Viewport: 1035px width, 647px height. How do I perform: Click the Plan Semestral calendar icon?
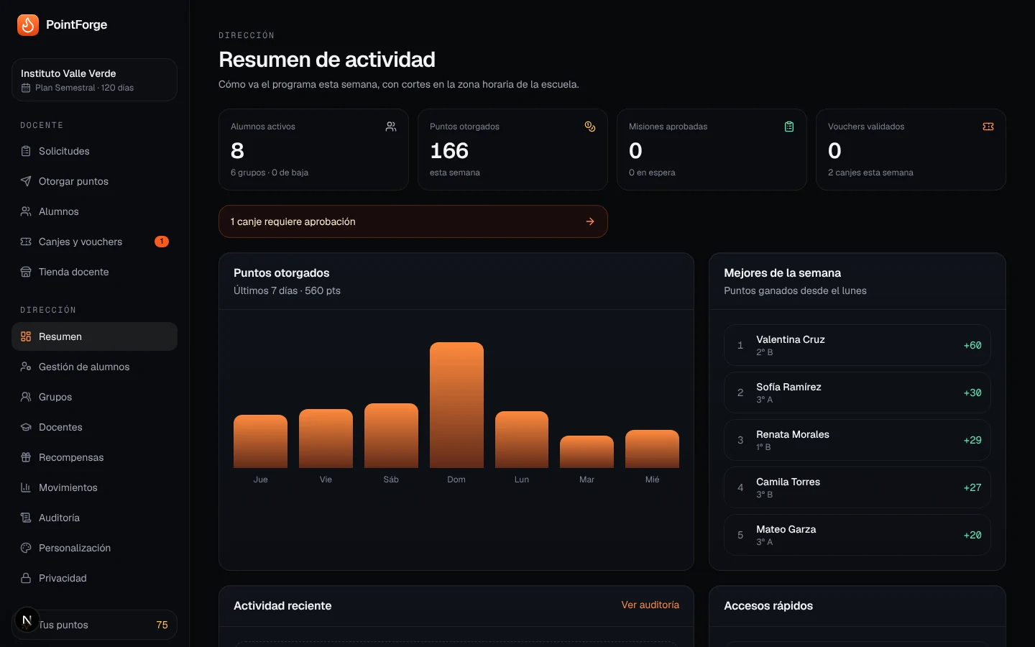26,88
